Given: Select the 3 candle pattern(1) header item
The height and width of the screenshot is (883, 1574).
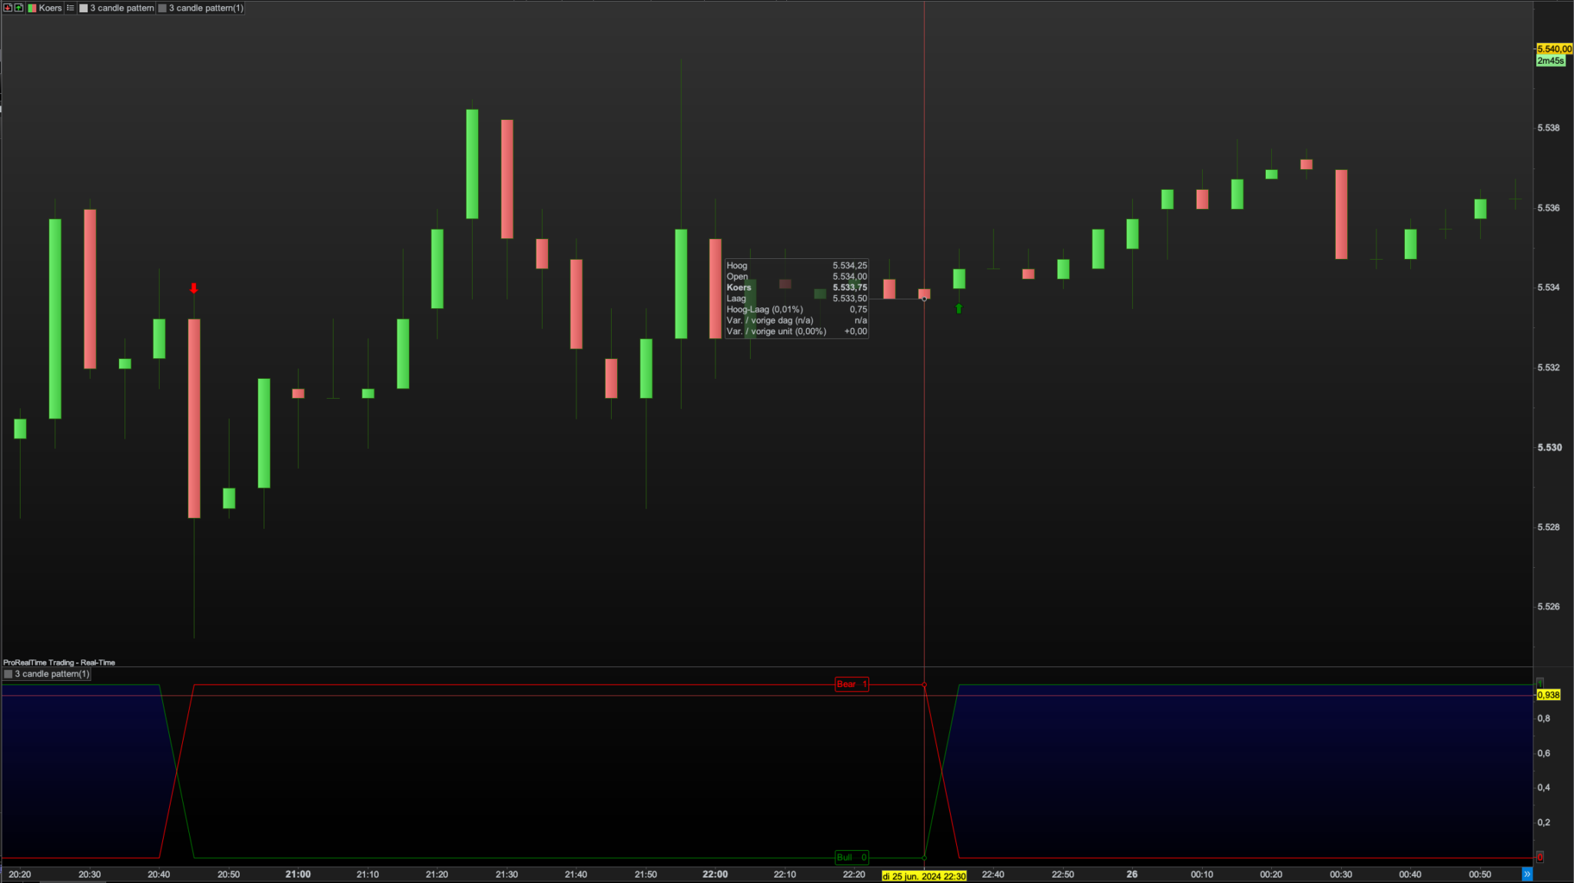Looking at the screenshot, I should (206, 8).
